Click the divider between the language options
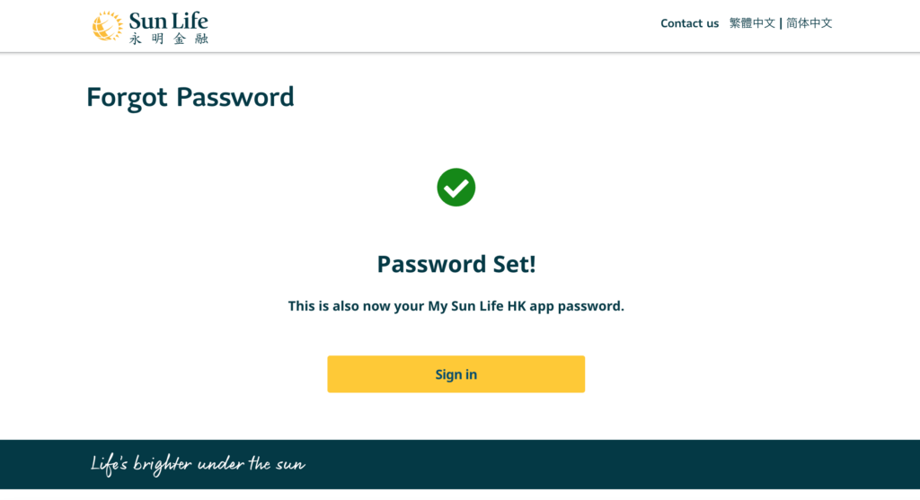 pos(781,22)
